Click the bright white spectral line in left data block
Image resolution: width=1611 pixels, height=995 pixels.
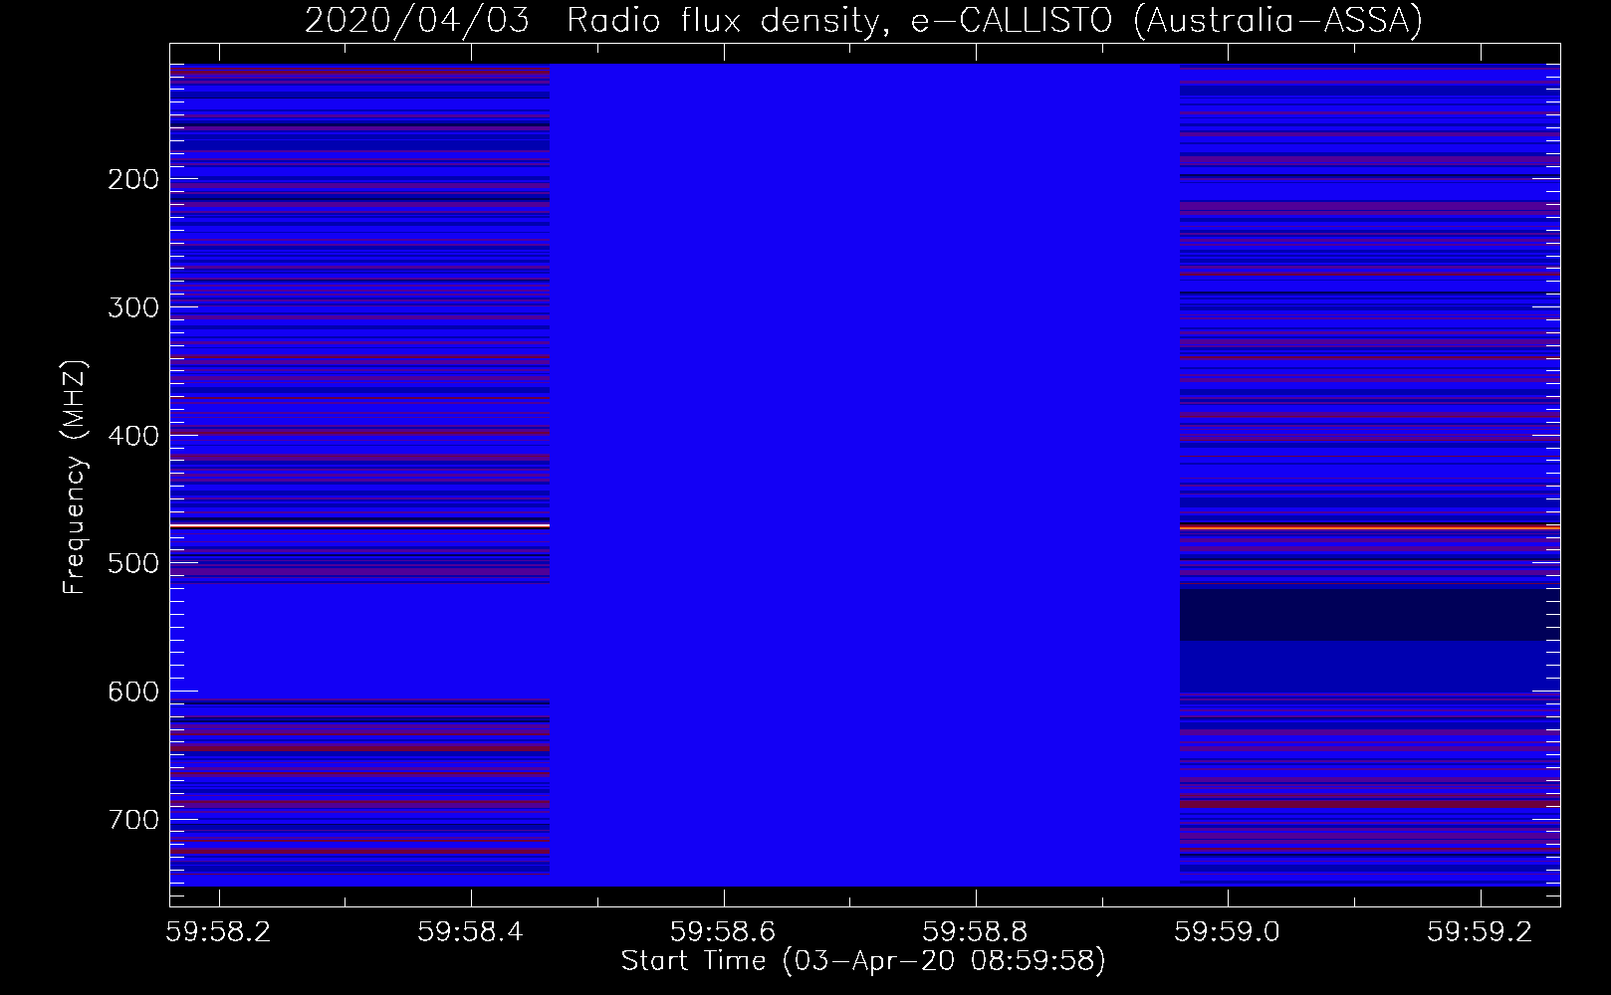pyautogui.click(x=359, y=524)
